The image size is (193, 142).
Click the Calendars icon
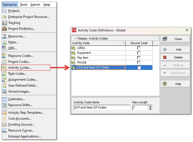click(x=5, y=99)
